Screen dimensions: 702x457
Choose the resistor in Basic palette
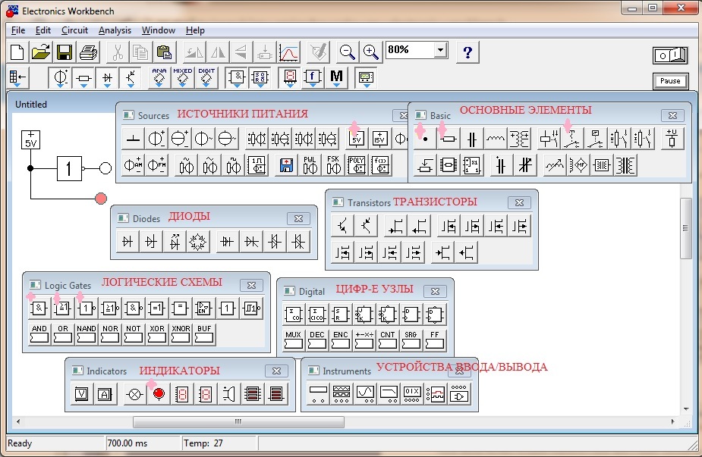click(x=449, y=139)
